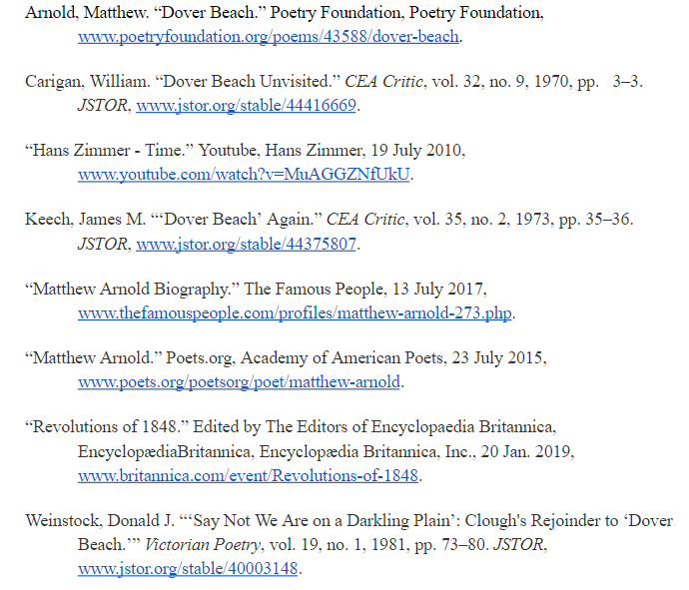
Task: Open the poets.org Matthew Arnold link
Action: point(239,381)
